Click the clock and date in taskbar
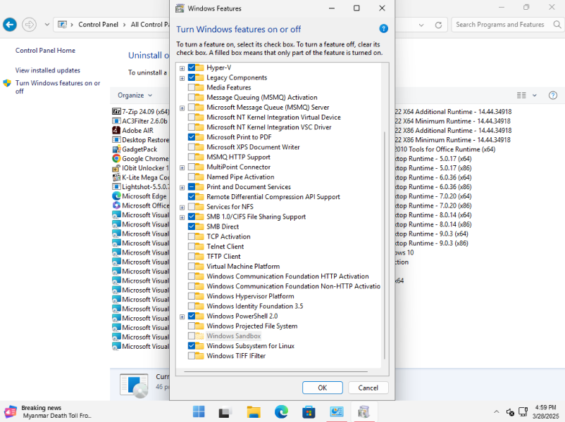This screenshot has height=422, width=565. [545, 411]
